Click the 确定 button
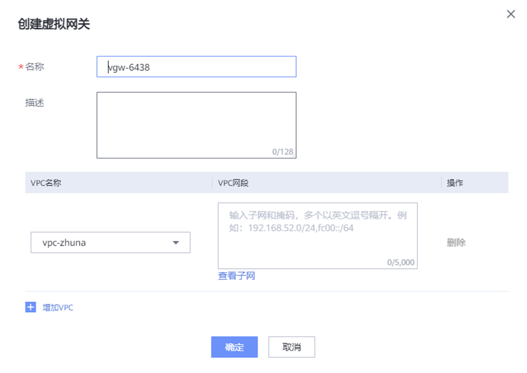The height and width of the screenshot is (373, 527). (235, 347)
